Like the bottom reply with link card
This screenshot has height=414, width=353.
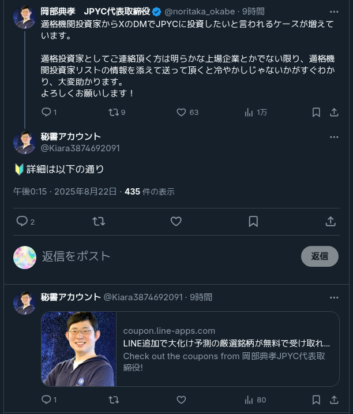click(x=181, y=400)
